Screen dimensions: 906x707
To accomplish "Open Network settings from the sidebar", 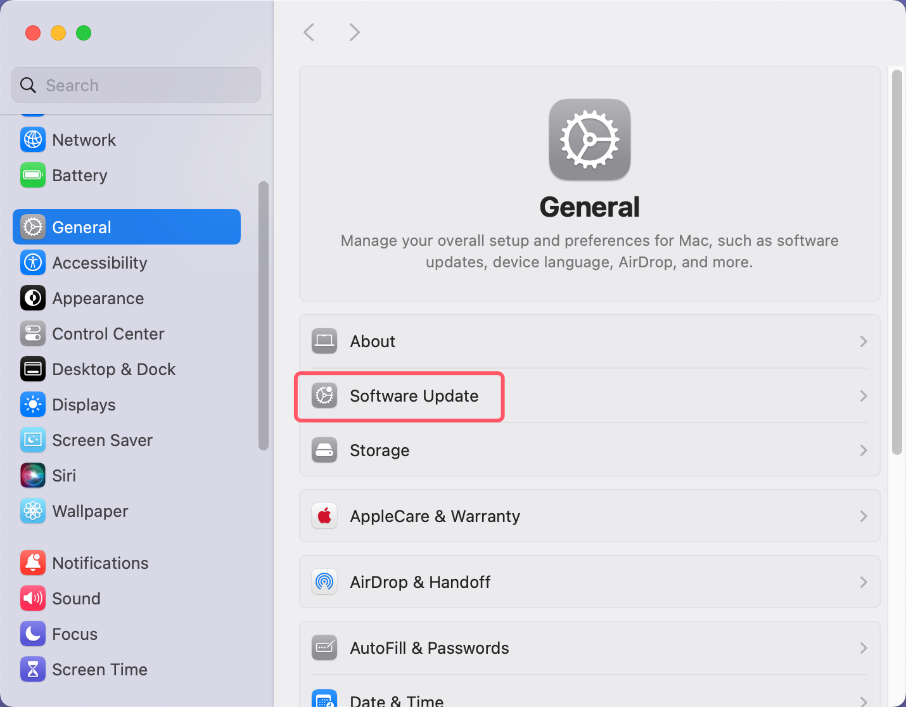I will click(84, 139).
